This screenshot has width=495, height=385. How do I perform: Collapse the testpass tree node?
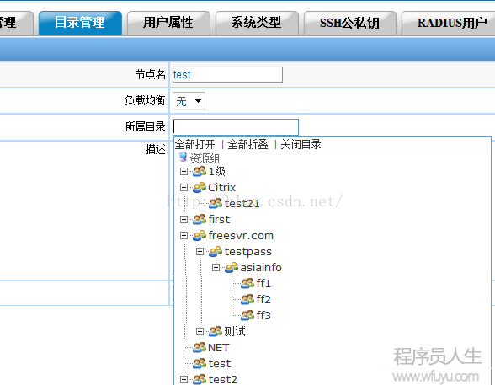[200, 251]
